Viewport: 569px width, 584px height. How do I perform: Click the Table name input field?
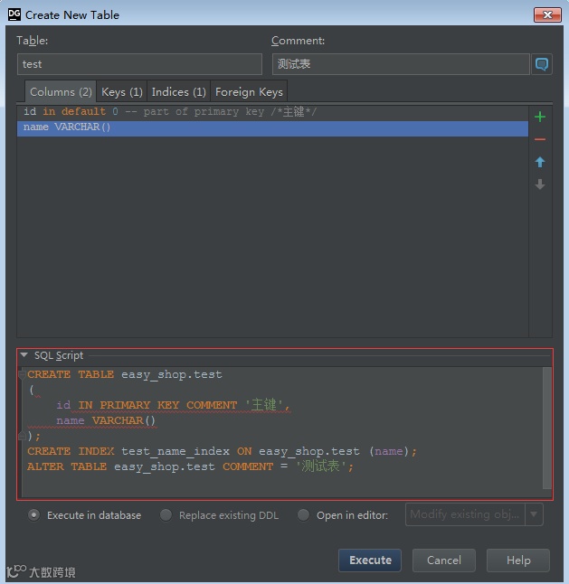(x=139, y=64)
